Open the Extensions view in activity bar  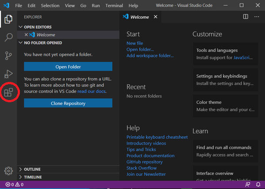8,93
